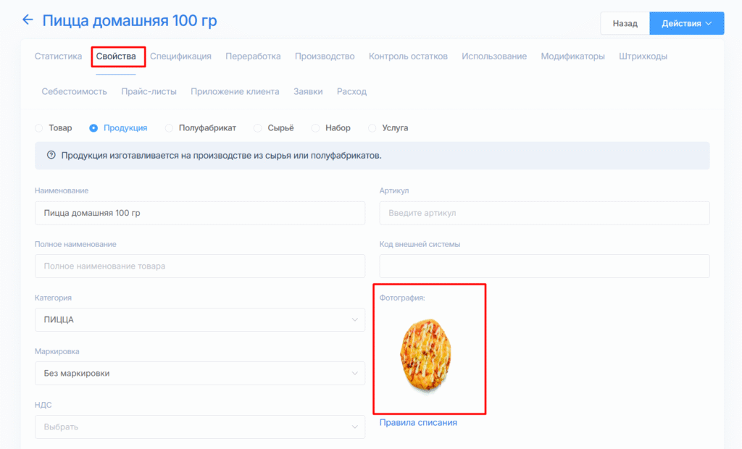Click the back arrow icon beside title
Image resolution: width=742 pixels, height=449 pixels.
coord(28,20)
